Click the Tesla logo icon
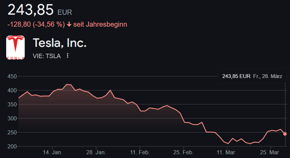 pos(15,48)
